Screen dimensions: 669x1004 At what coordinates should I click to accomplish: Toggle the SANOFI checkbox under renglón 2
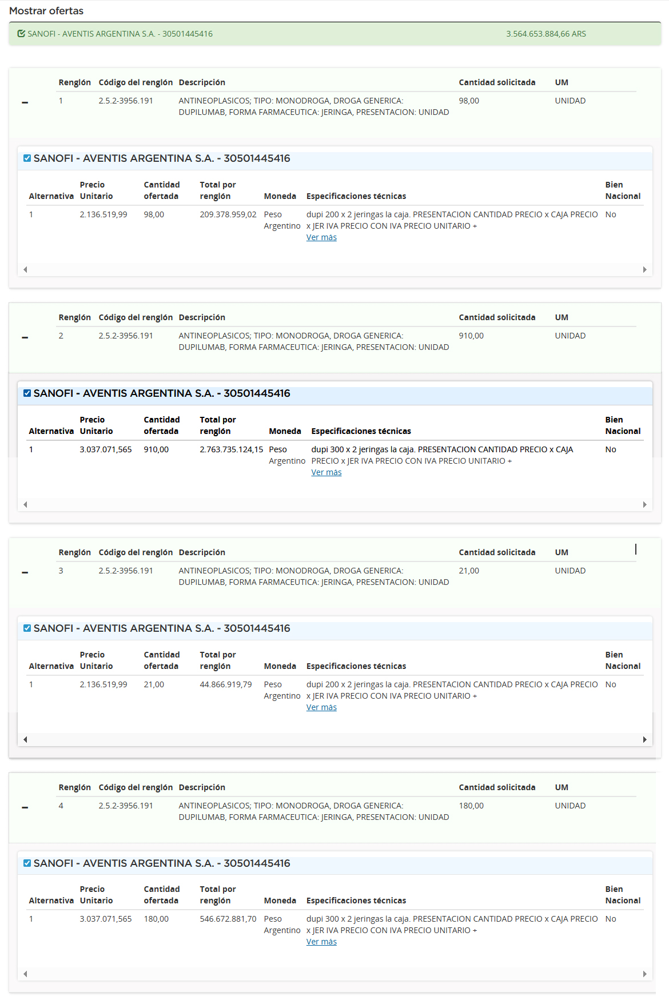tap(27, 393)
